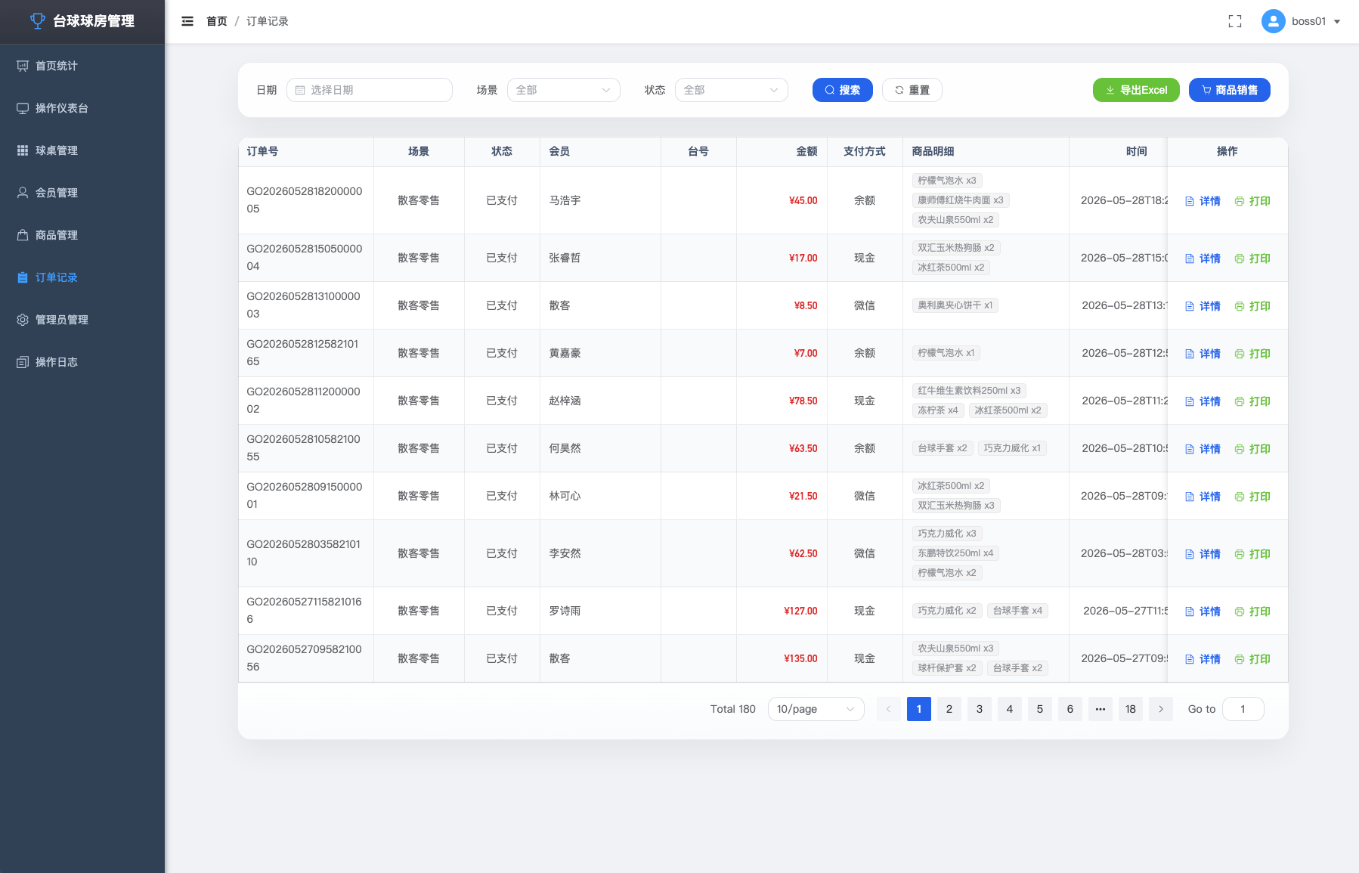Print the ¥135.00 order via 打印

(1252, 659)
